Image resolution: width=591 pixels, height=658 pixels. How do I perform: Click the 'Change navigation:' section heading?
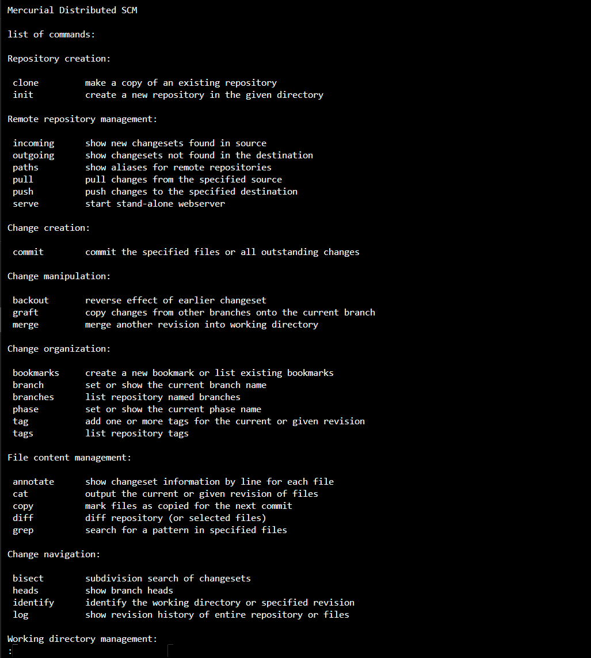(x=54, y=554)
